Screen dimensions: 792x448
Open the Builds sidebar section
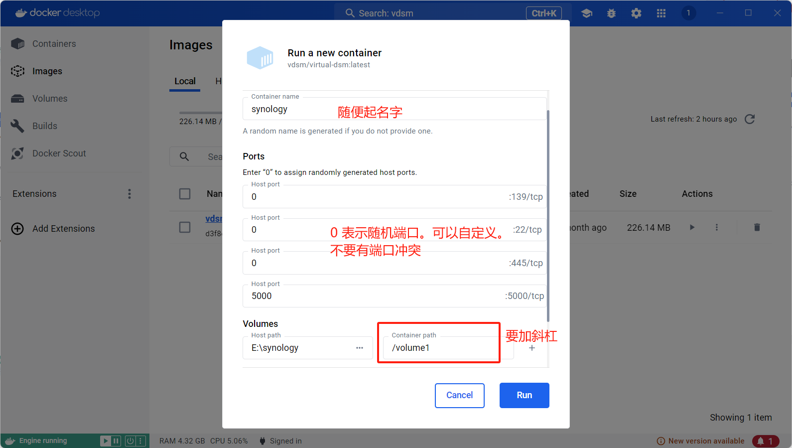45,126
